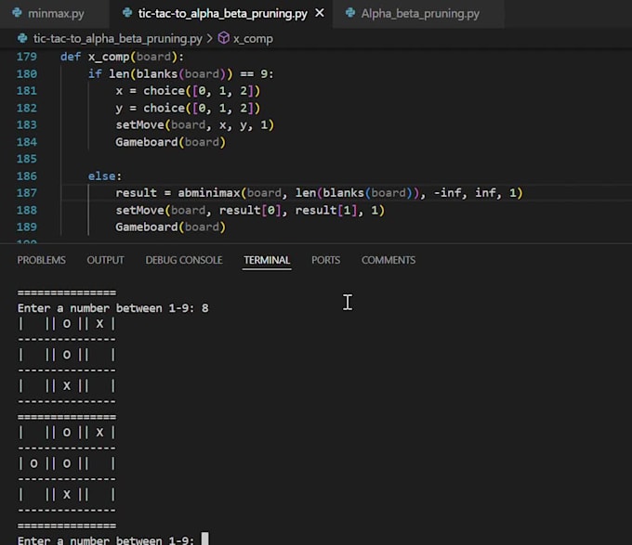This screenshot has width=632, height=545.
Task: Click line number 179 in the gutter
Action: click(x=27, y=57)
